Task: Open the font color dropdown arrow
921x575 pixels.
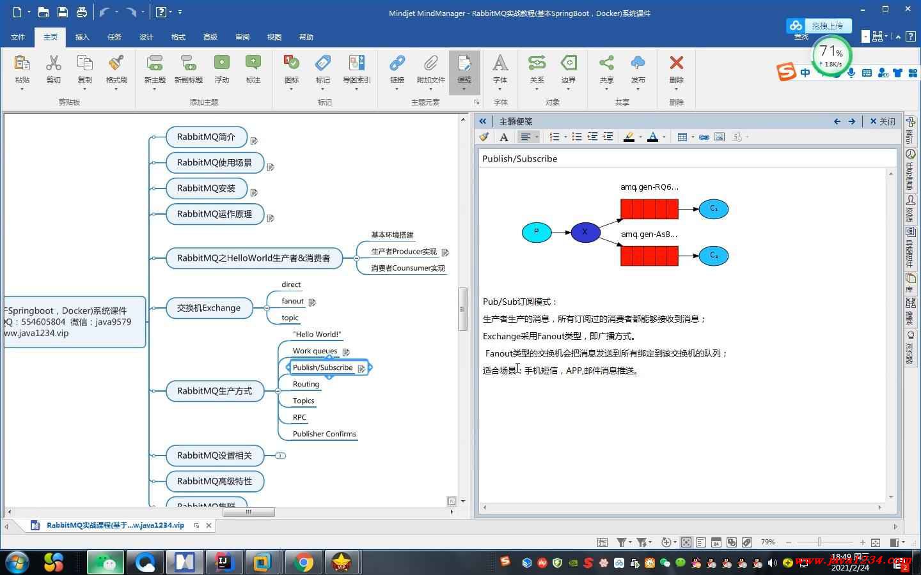Action: pos(664,137)
